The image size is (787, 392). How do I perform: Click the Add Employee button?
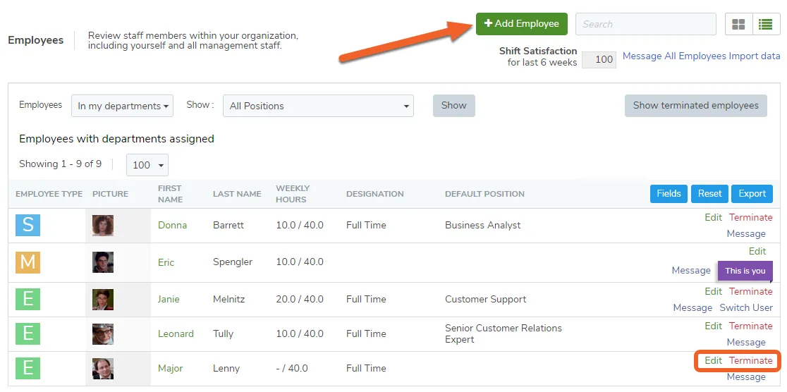click(521, 23)
